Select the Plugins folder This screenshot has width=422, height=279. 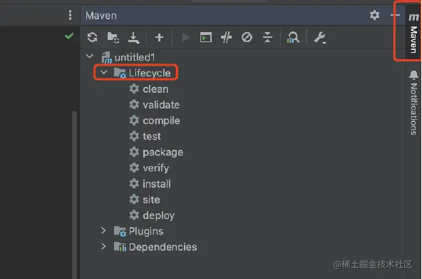[138, 231]
